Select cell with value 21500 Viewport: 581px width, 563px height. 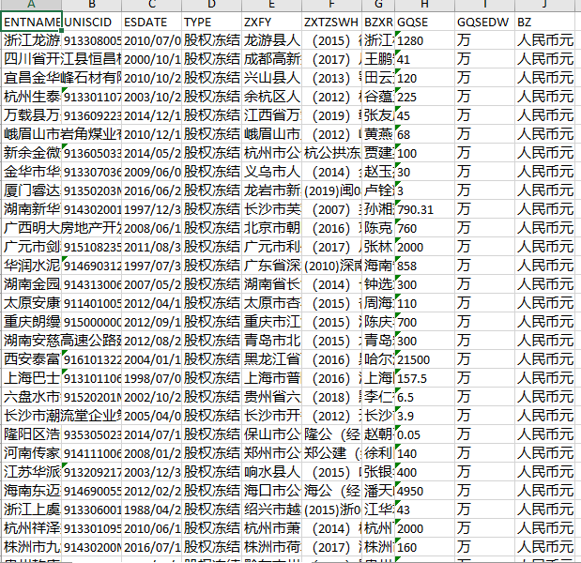click(425, 359)
